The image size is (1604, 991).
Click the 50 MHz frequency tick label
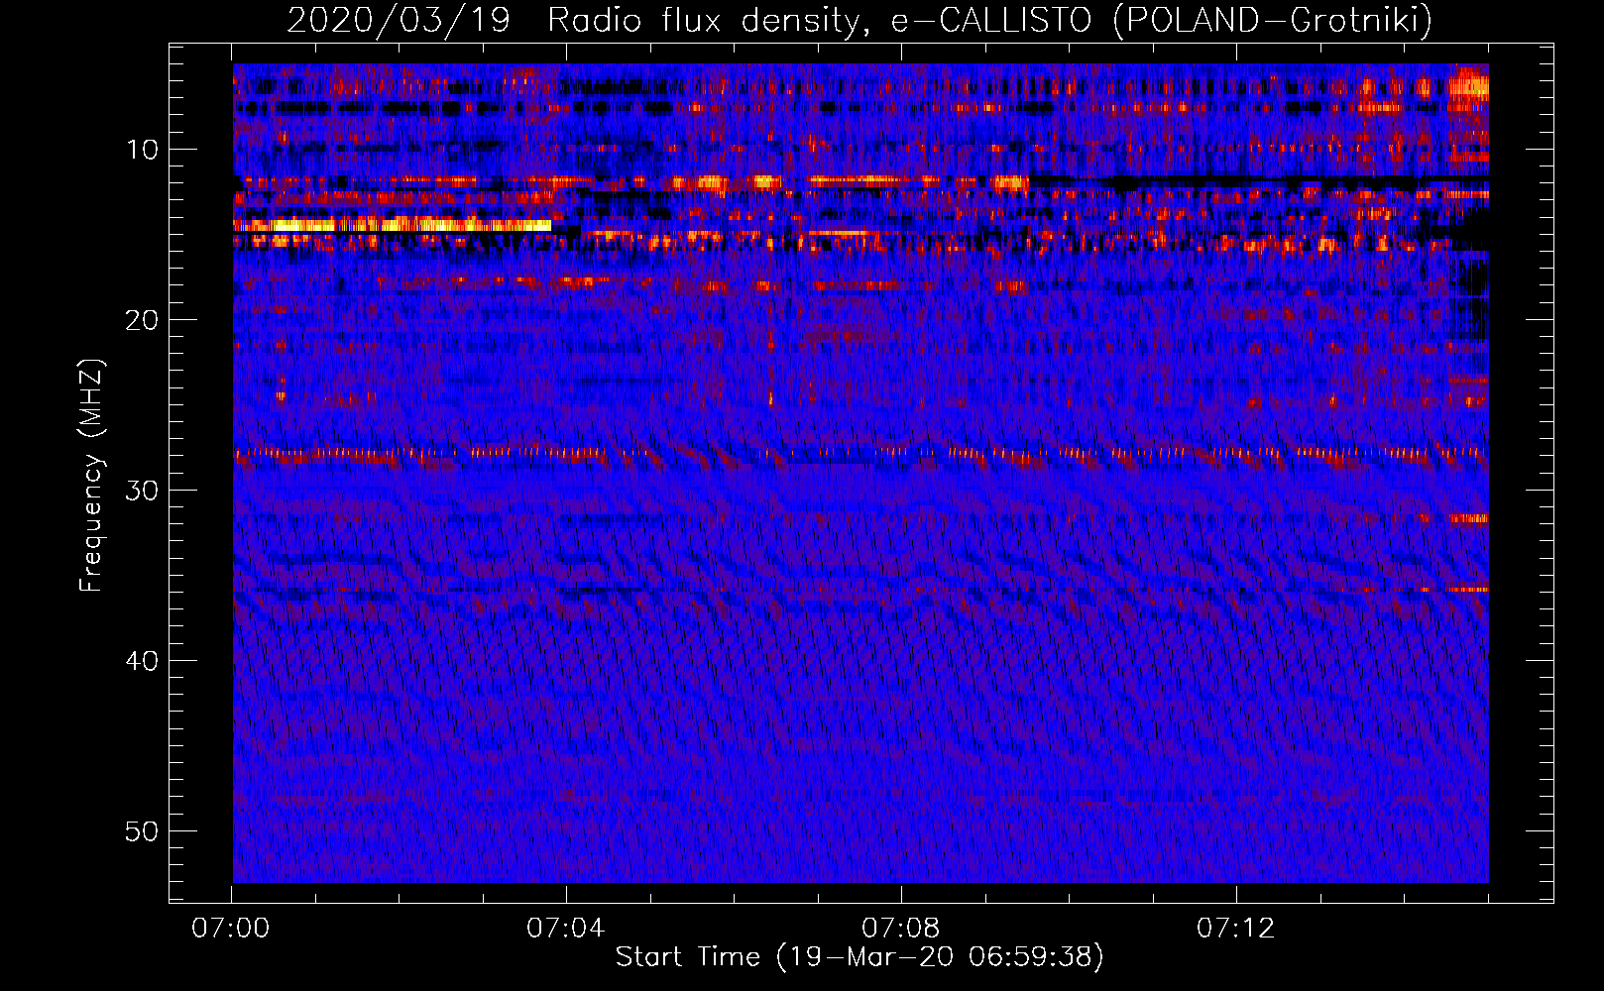click(143, 831)
